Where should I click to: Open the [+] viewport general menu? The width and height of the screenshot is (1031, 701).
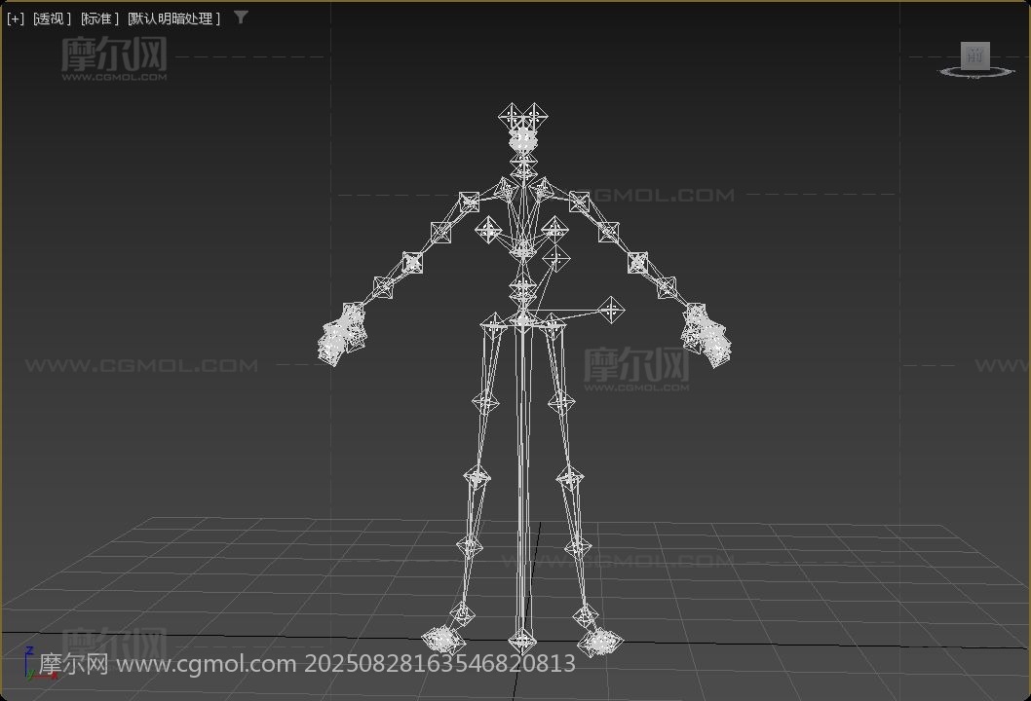tap(16, 19)
